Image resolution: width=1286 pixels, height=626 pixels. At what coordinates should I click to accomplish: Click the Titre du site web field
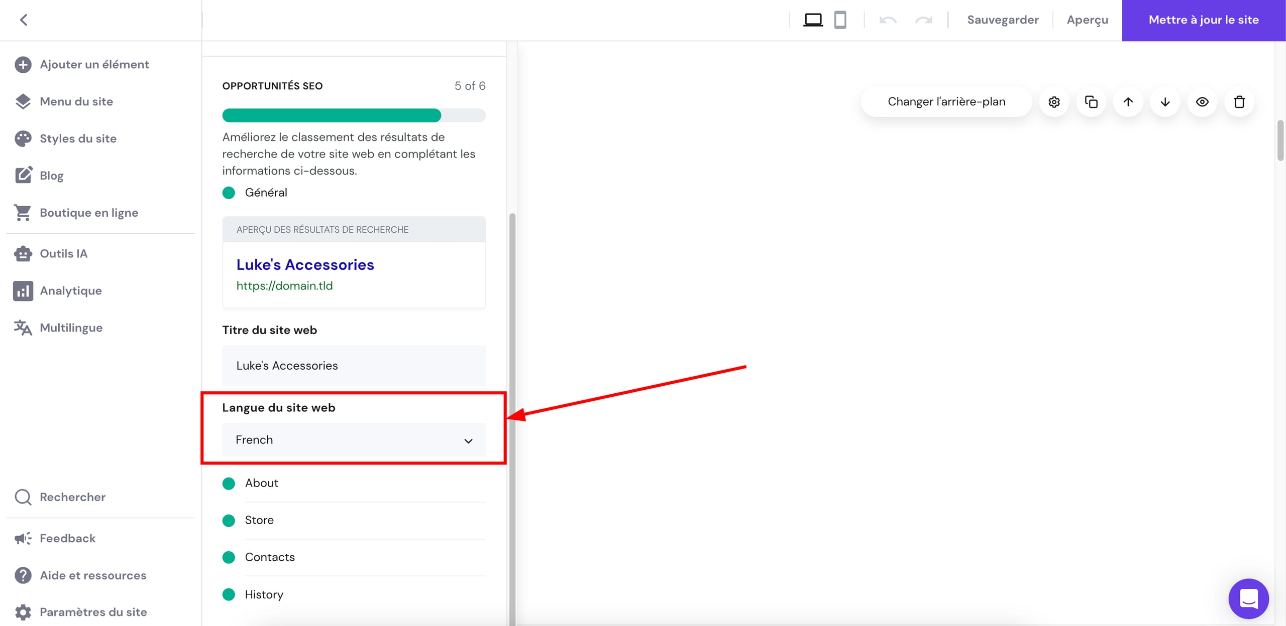(x=354, y=366)
